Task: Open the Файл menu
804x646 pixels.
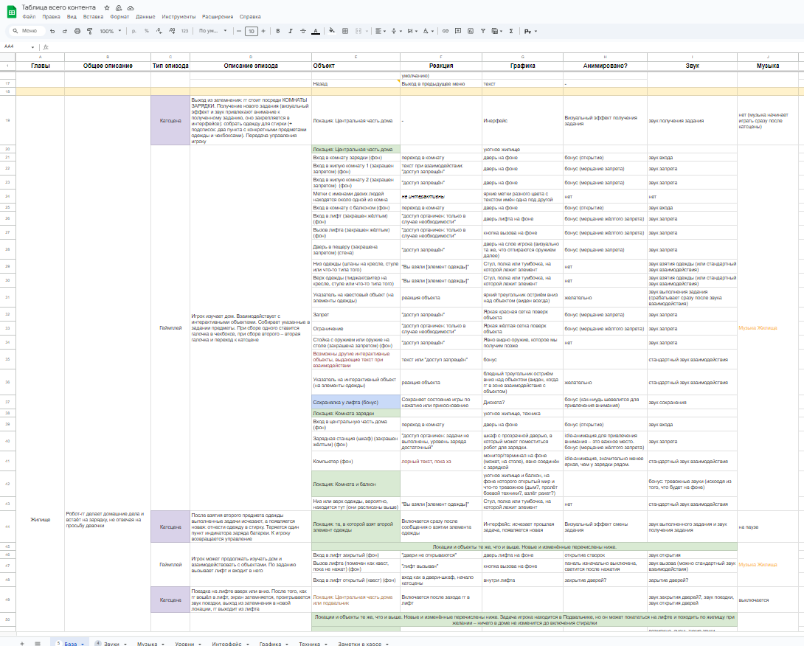Action: (30, 17)
